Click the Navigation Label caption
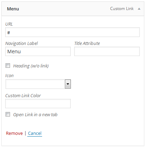This screenshot has width=146, height=148. click(x=21, y=44)
